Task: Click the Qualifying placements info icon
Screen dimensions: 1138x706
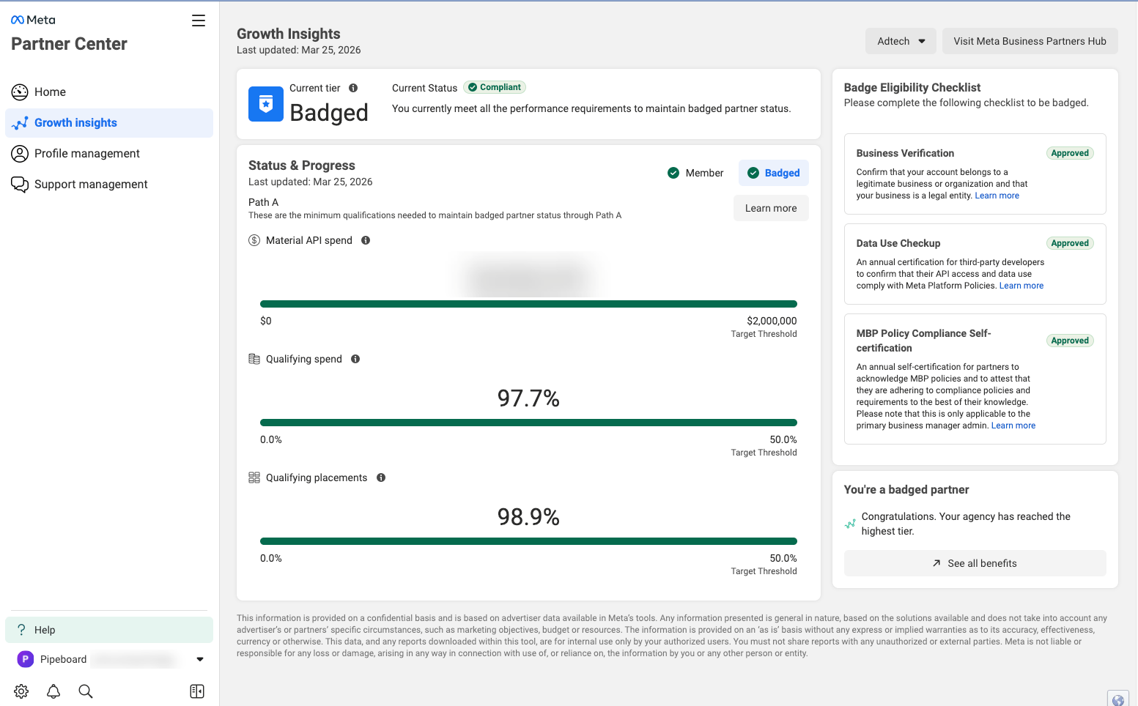Action: click(x=381, y=478)
